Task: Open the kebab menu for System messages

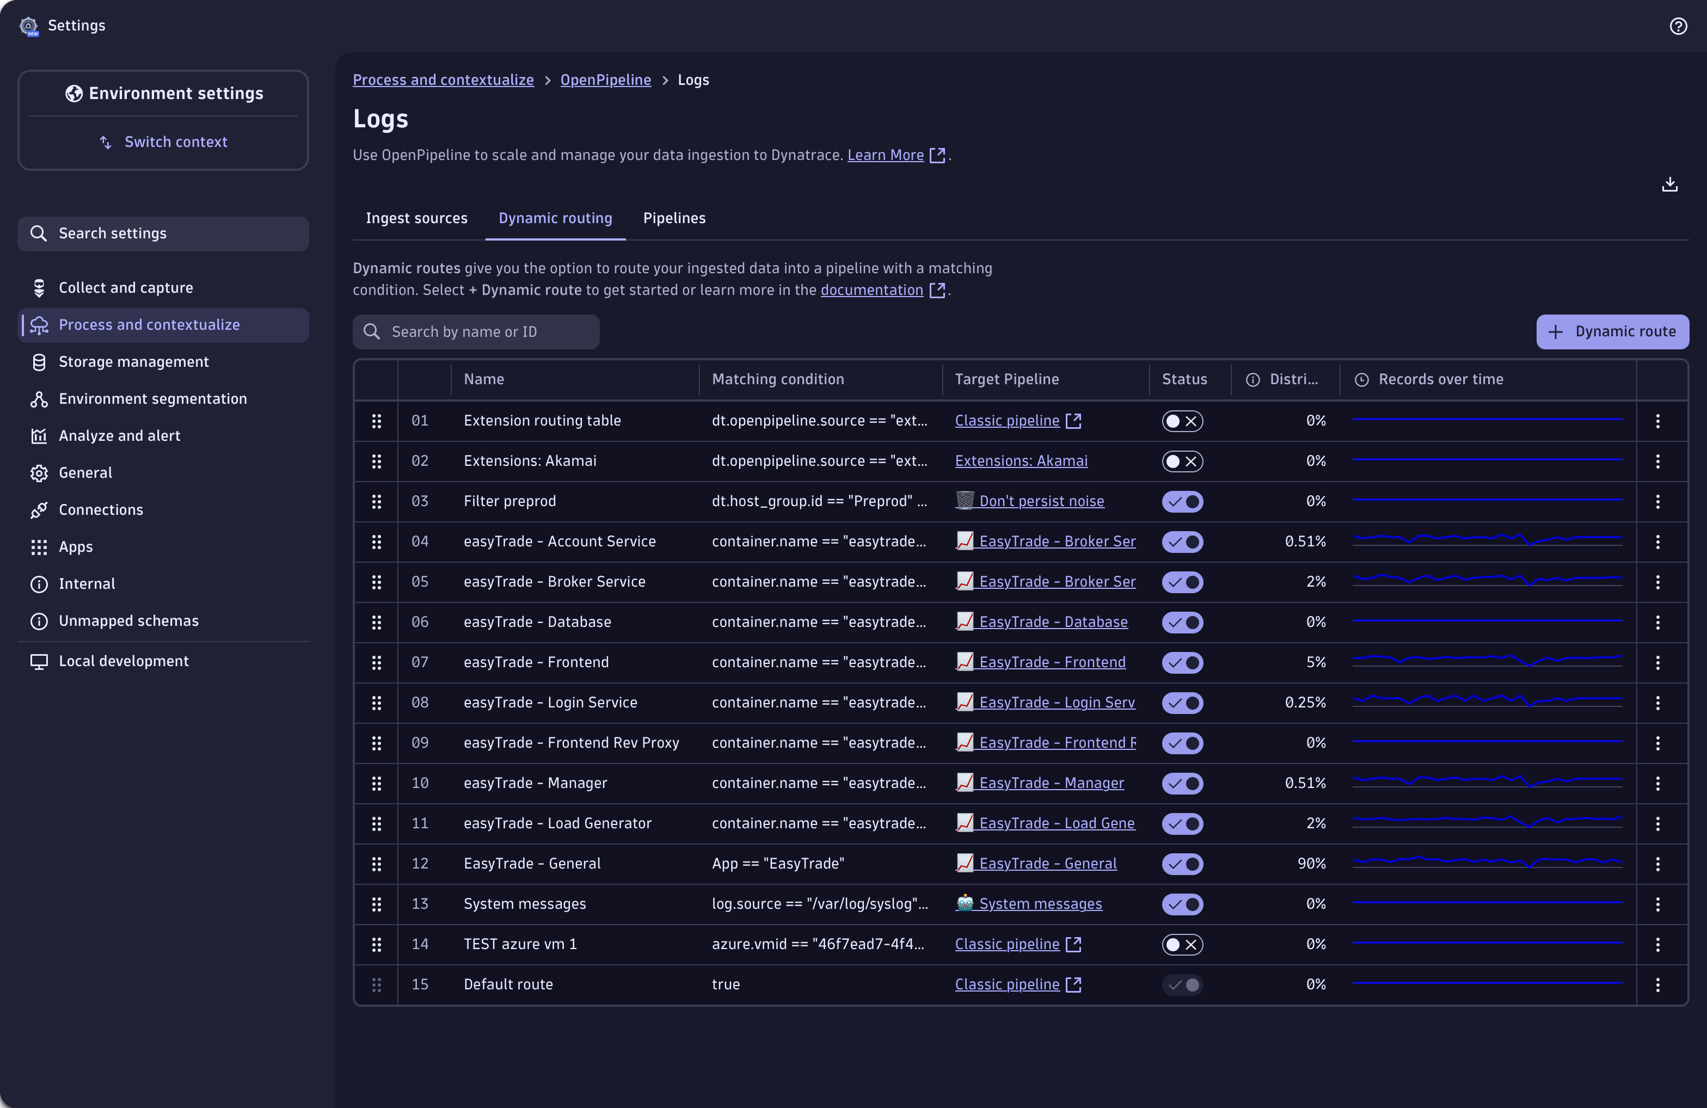Action: [1658, 904]
